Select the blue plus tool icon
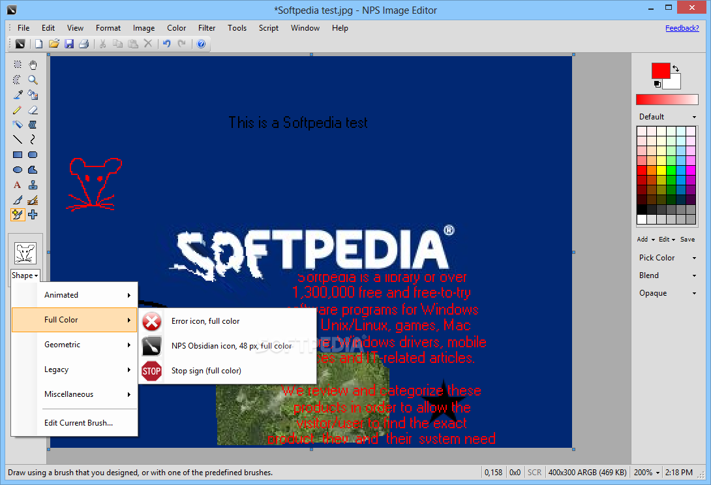The width and height of the screenshot is (711, 485). pyautogui.click(x=33, y=215)
